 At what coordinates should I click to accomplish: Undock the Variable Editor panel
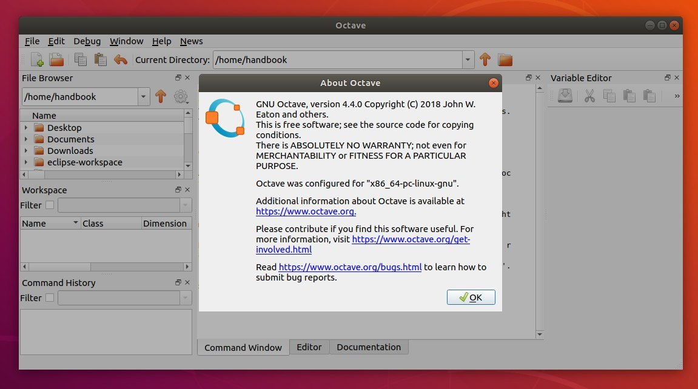tap(667, 78)
